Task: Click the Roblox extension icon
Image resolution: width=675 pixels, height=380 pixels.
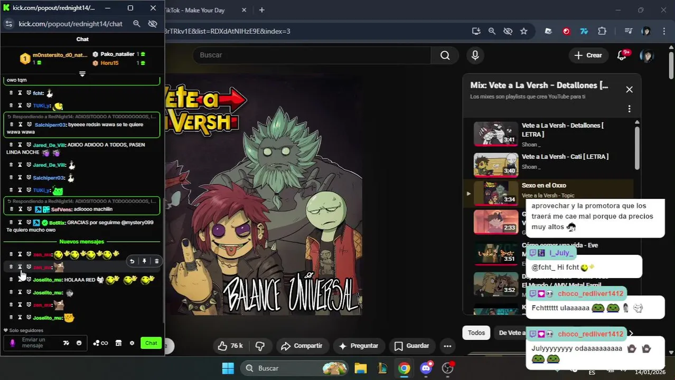Action: tap(548, 31)
